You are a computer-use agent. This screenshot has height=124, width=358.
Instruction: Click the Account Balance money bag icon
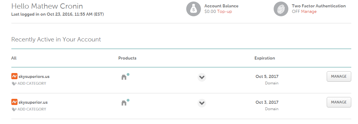coord(193,9)
